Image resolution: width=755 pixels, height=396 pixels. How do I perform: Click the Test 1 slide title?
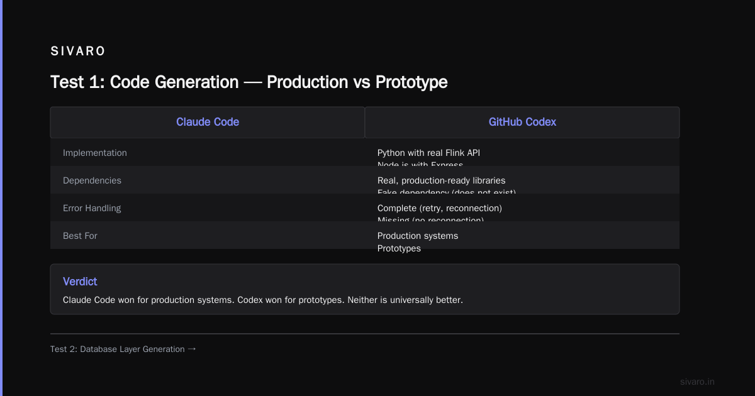(249, 82)
